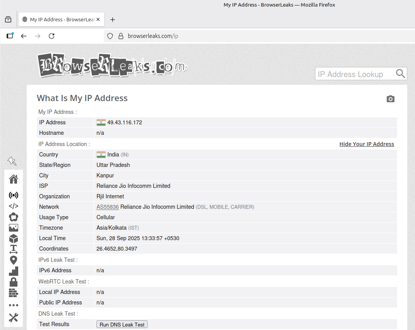Screen dimensions: 415x330
Task: Click the camera screenshot icon
Action: point(391,99)
